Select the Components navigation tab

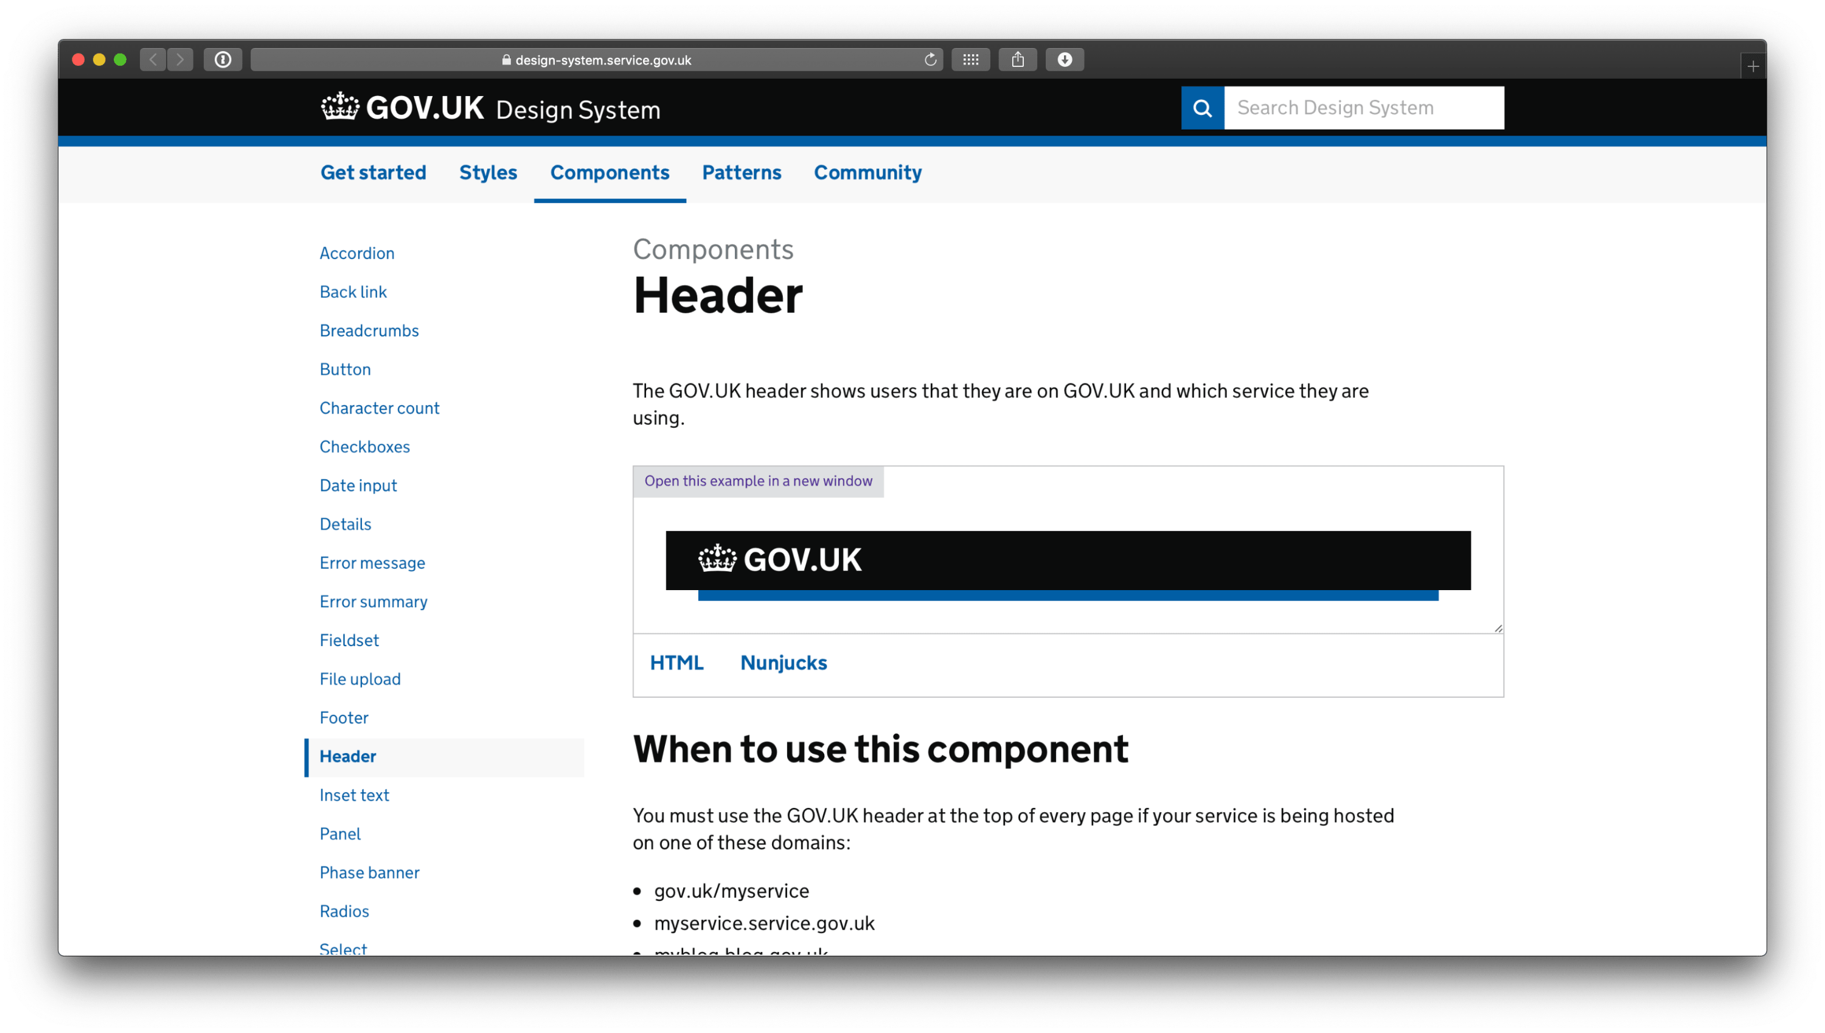click(610, 172)
